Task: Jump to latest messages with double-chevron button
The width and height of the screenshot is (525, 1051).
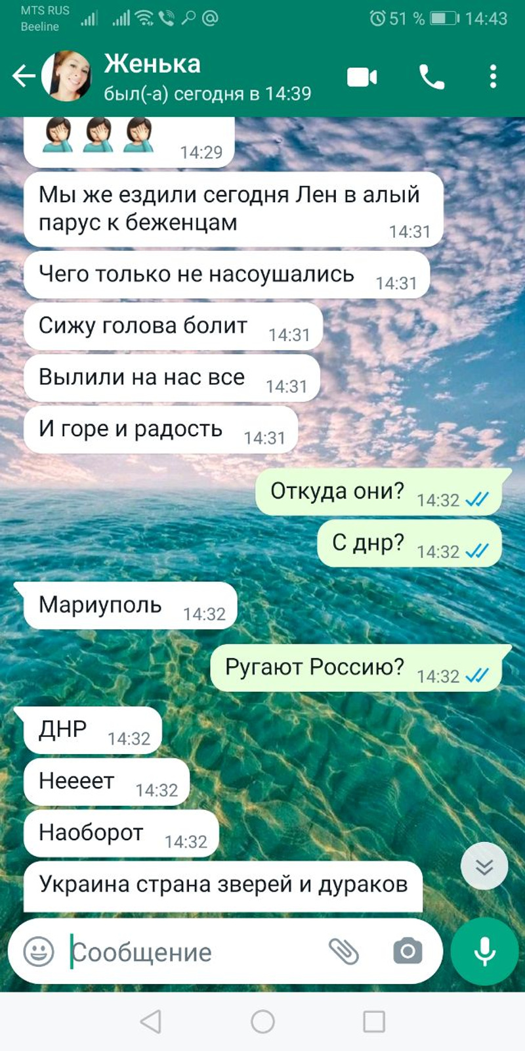Action: point(484,866)
